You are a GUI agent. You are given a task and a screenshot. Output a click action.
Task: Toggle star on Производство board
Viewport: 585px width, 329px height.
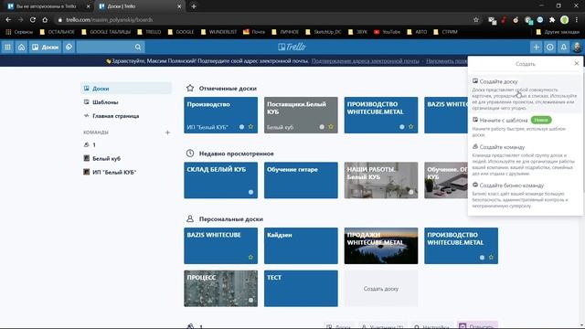(x=250, y=127)
